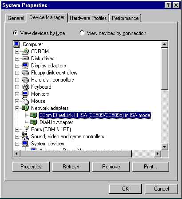Expand the Floppy disk controllers node
The width and height of the screenshot is (182, 199).
tap(17, 73)
